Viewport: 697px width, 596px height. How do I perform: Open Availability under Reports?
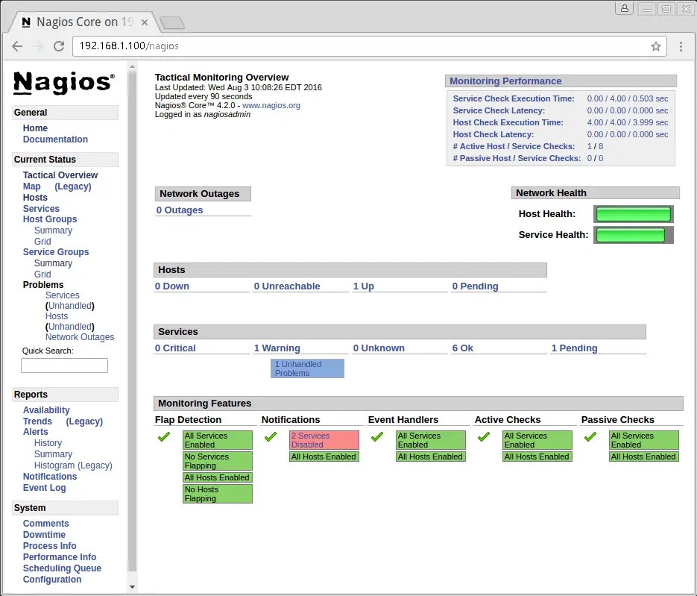coord(46,410)
